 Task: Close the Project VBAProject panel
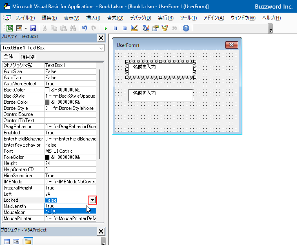(x=101, y=232)
